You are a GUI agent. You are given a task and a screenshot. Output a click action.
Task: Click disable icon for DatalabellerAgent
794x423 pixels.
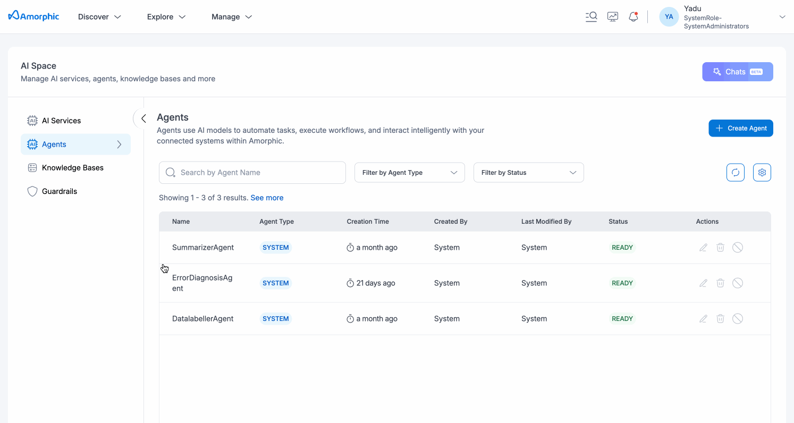(738, 319)
